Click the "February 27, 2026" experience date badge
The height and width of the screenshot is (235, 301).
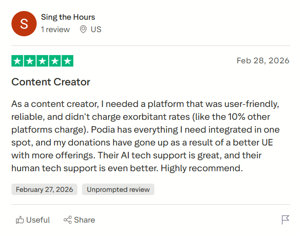tap(44, 190)
